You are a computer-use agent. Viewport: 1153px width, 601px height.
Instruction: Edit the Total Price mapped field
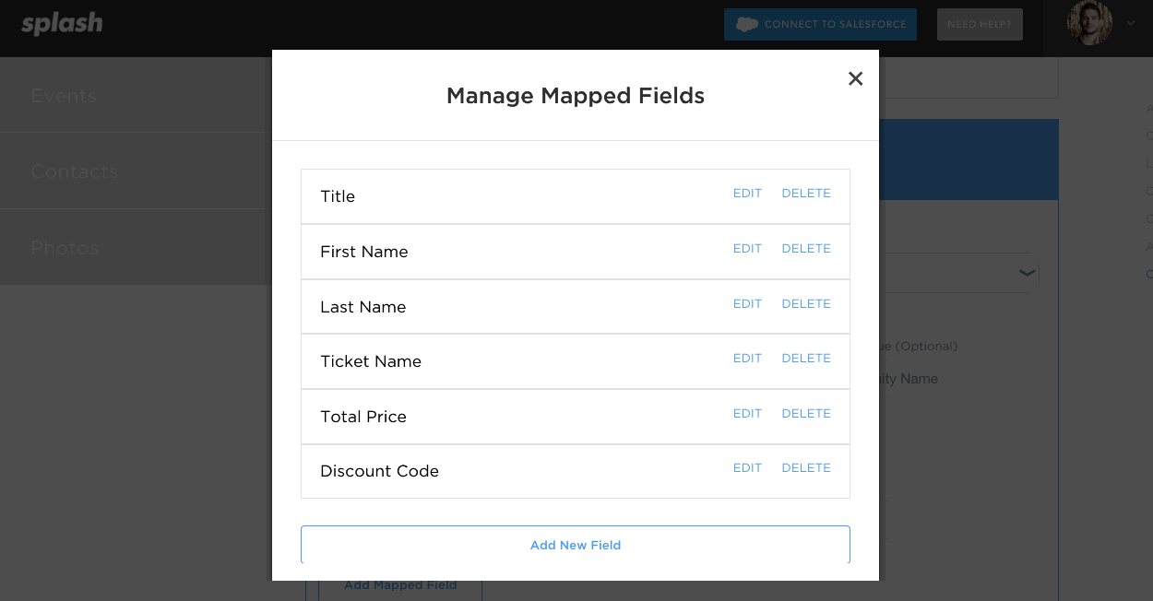747,414
